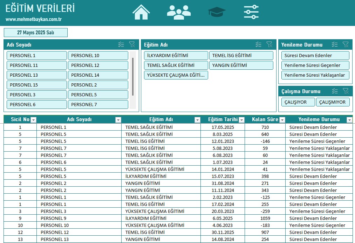Open the Sicil No column filter dropdown

[34, 119]
